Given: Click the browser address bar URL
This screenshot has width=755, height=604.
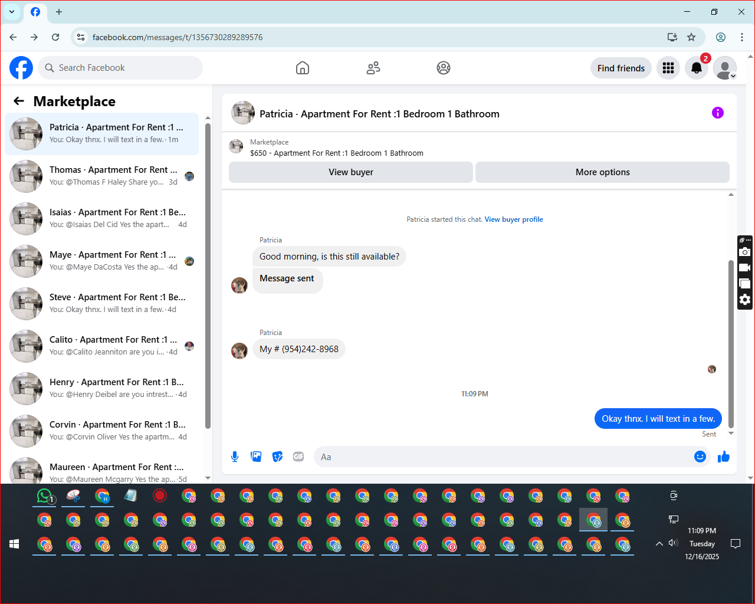Looking at the screenshot, I should tap(178, 37).
